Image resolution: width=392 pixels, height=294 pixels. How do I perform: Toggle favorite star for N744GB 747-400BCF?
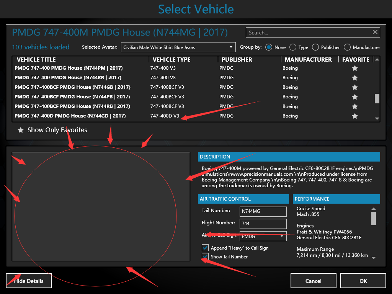pyautogui.click(x=355, y=87)
